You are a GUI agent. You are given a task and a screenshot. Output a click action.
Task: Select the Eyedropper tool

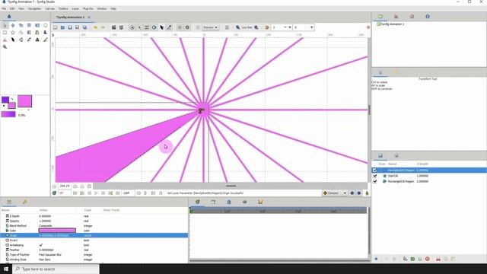pyautogui.click(x=29, y=40)
